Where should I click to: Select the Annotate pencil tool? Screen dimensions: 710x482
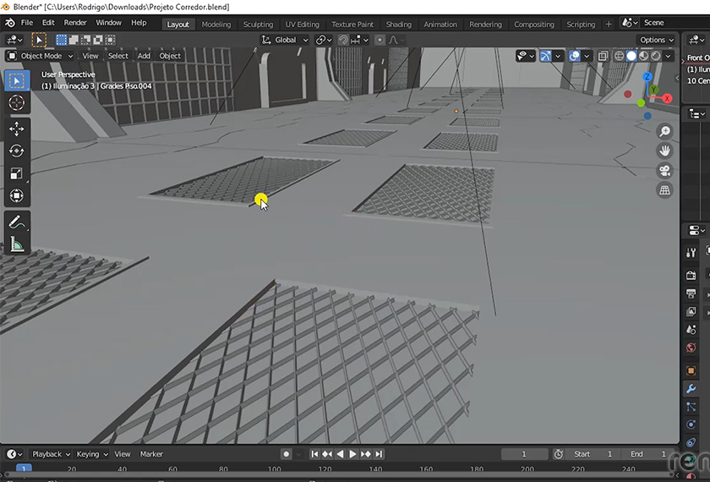(x=17, y=222)
